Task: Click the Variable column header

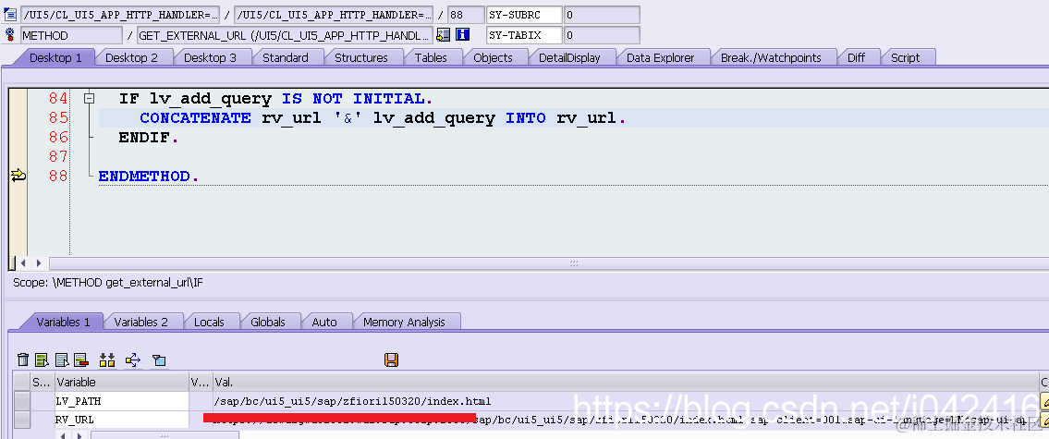Action: pyautogui.click(x=122, y=382)
